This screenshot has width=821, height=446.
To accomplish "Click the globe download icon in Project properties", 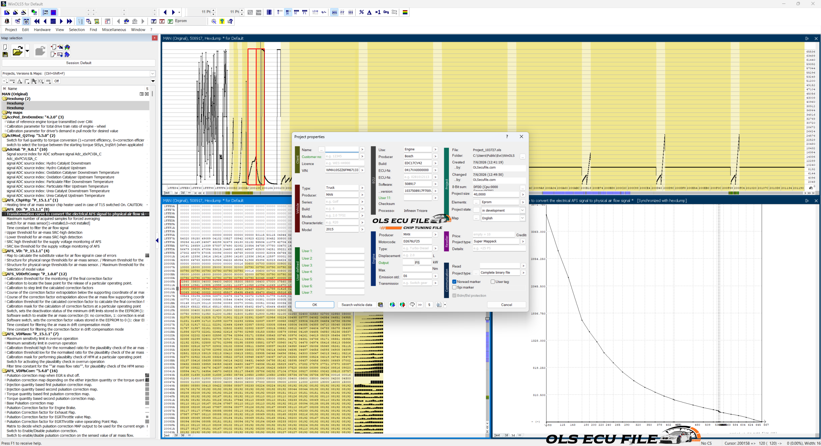I will 392,305.
